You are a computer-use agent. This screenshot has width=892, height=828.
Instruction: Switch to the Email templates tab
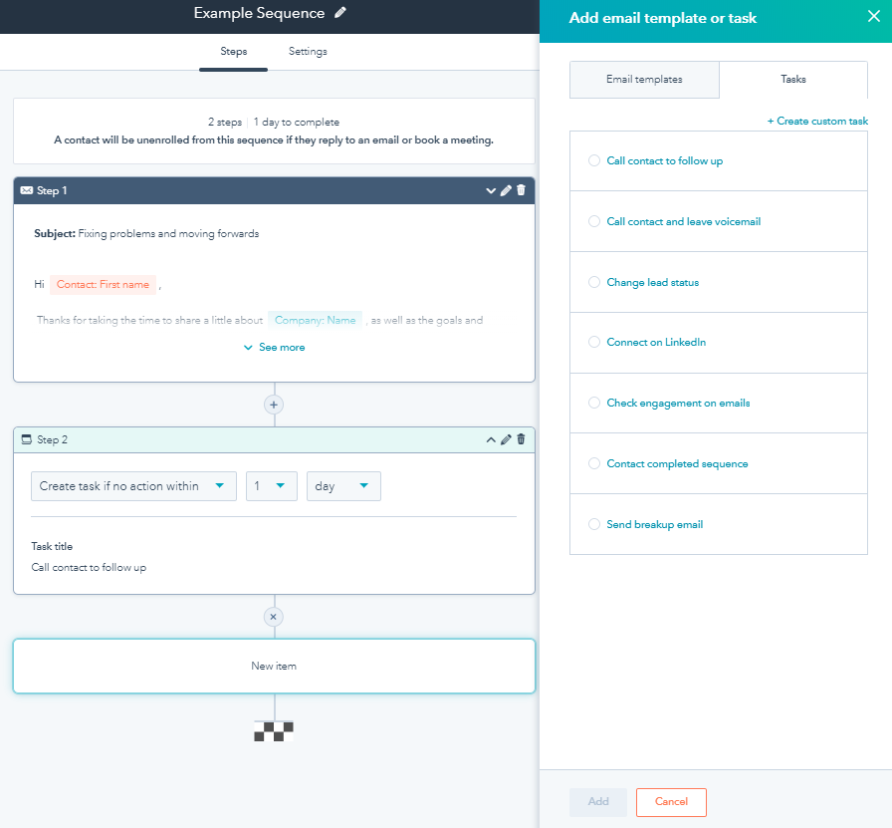644,80
